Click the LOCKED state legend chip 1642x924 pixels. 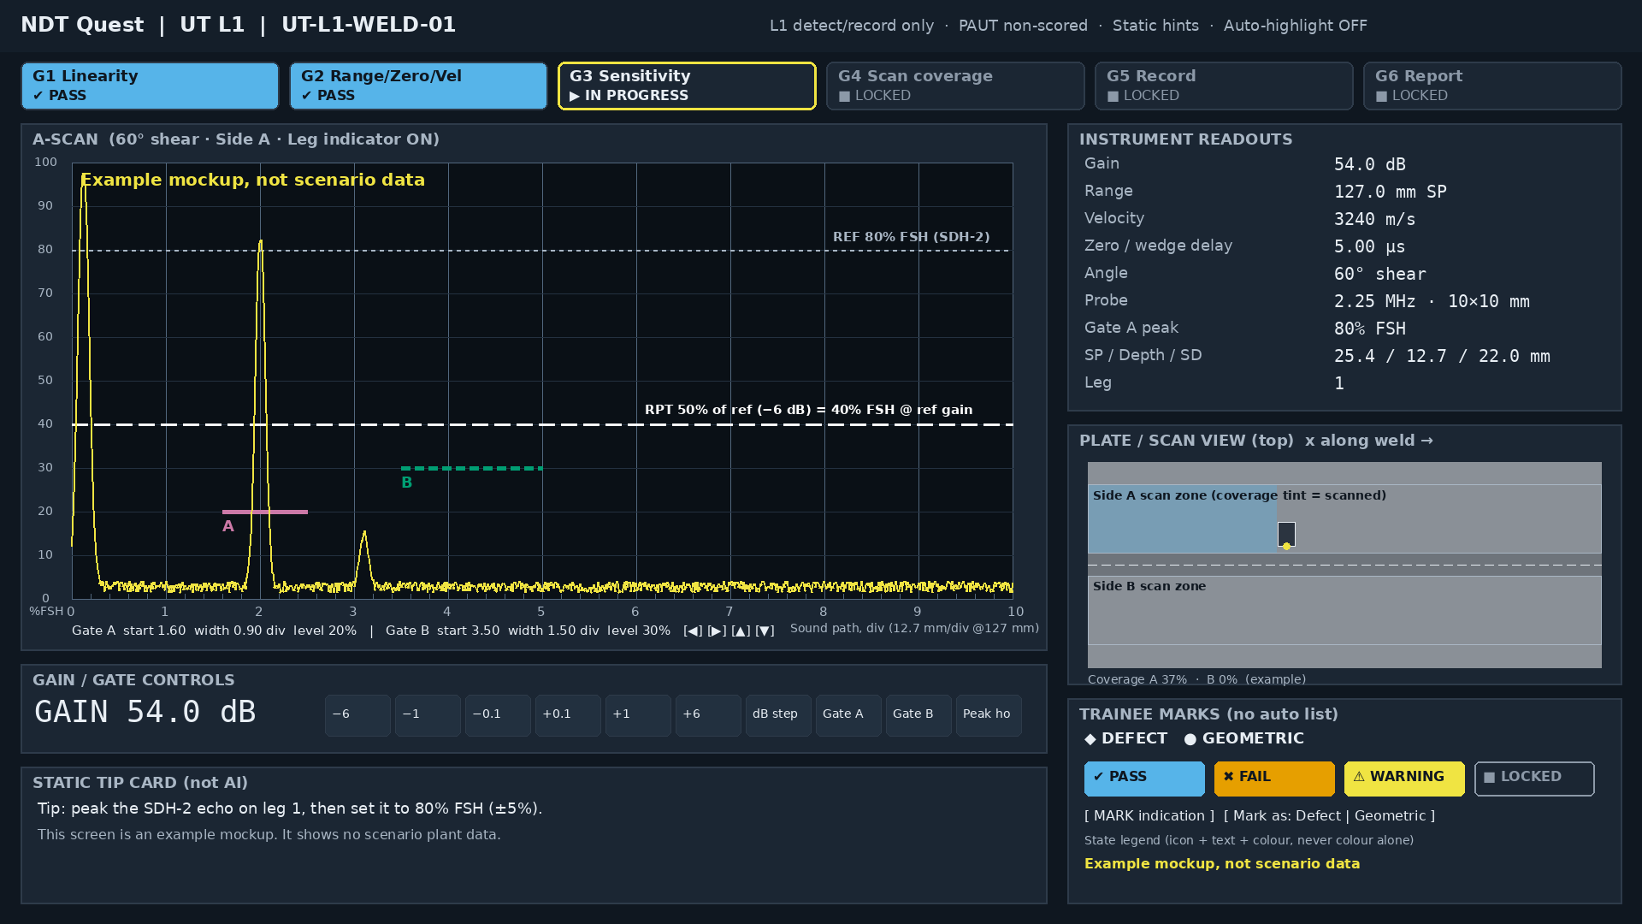coord(1534,779)
